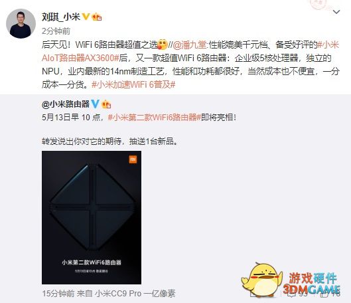
Task: Open the 小米CC9 Pro 一亿像素 source link
Action: (135, 293)
